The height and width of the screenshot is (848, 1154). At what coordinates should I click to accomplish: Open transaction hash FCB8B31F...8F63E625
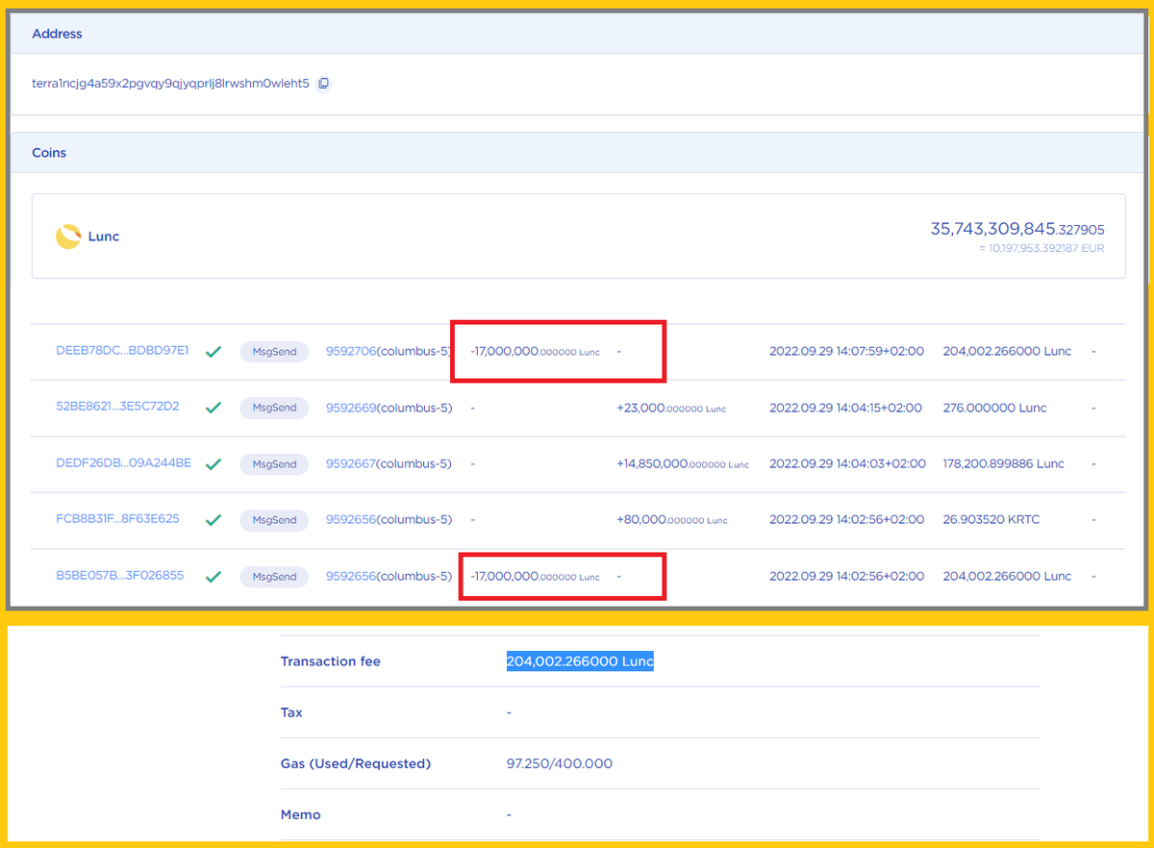pyautogui.click(x=117, y=519)
